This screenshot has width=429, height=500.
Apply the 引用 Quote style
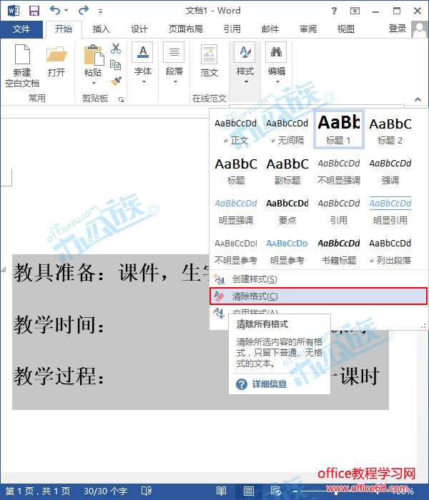339,211
